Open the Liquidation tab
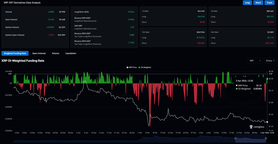 click(x=71, y=53)
